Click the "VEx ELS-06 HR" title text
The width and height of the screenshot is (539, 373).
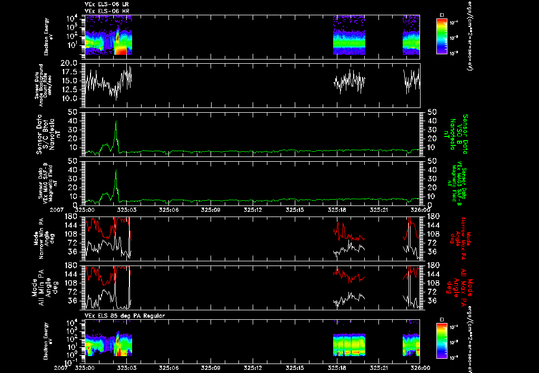click(107, 11)
